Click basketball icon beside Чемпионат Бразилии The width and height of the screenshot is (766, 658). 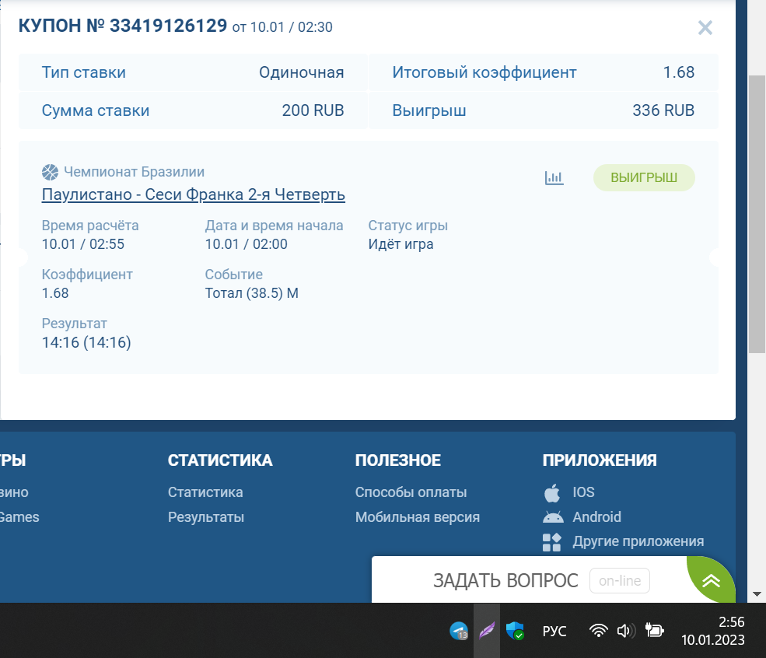(x=50, y=172)
